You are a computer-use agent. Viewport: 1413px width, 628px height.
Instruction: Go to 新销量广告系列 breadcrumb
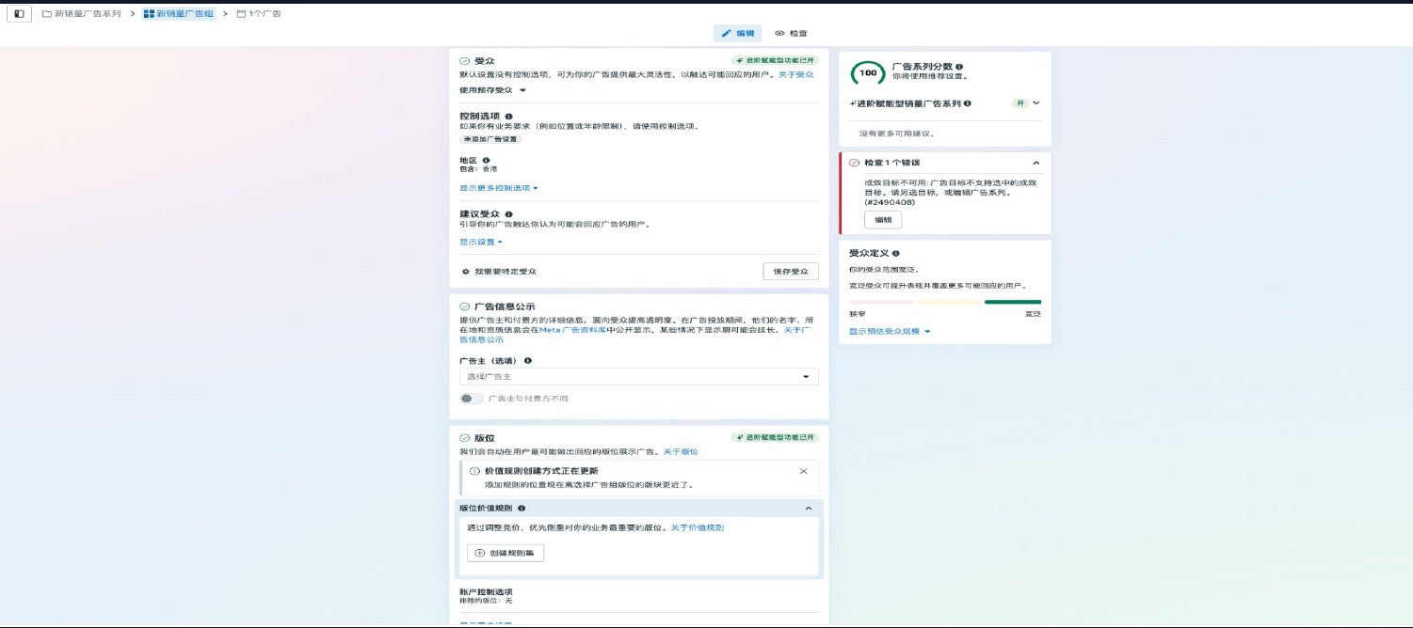(x=81, y=14)
